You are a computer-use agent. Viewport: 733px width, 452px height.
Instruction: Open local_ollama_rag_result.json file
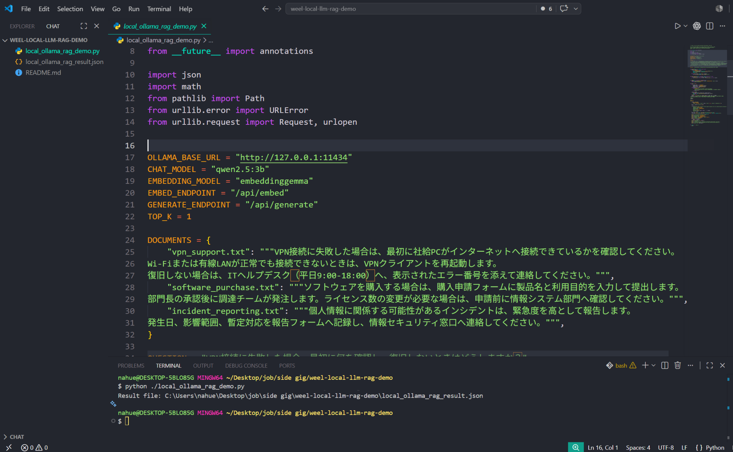click(x=64, y=62)
